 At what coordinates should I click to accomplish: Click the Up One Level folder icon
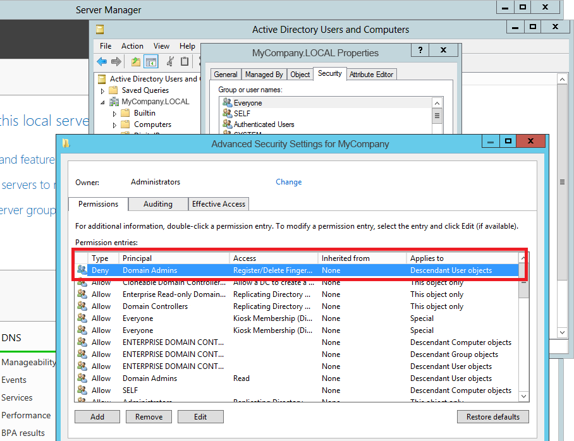tap(135, 61)
